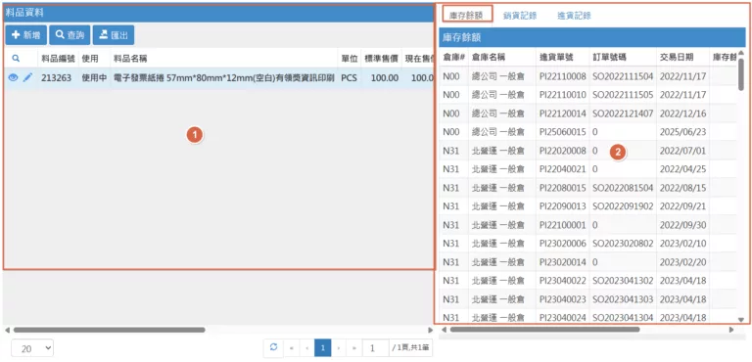
Task: Jump to last page double-right arrow
Action: pos(353,348)
